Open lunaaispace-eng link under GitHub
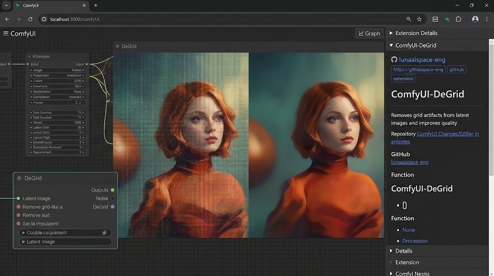The width and height of the screenshot is (494, 276). [x=410, y=162]
